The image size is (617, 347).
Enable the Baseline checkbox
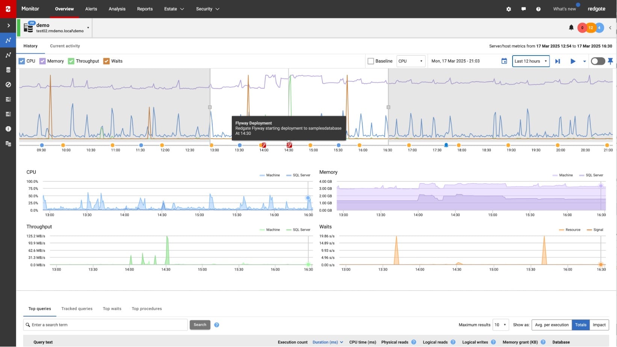tap(371, 61)
